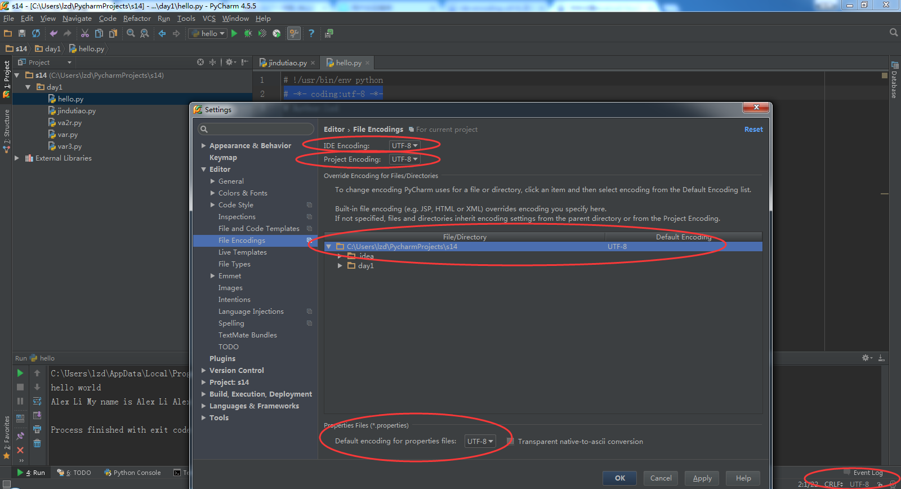The width and height of the screenshot is (901, 489).
Task: Click the Save All floppy icon
Action: [22, 34]
